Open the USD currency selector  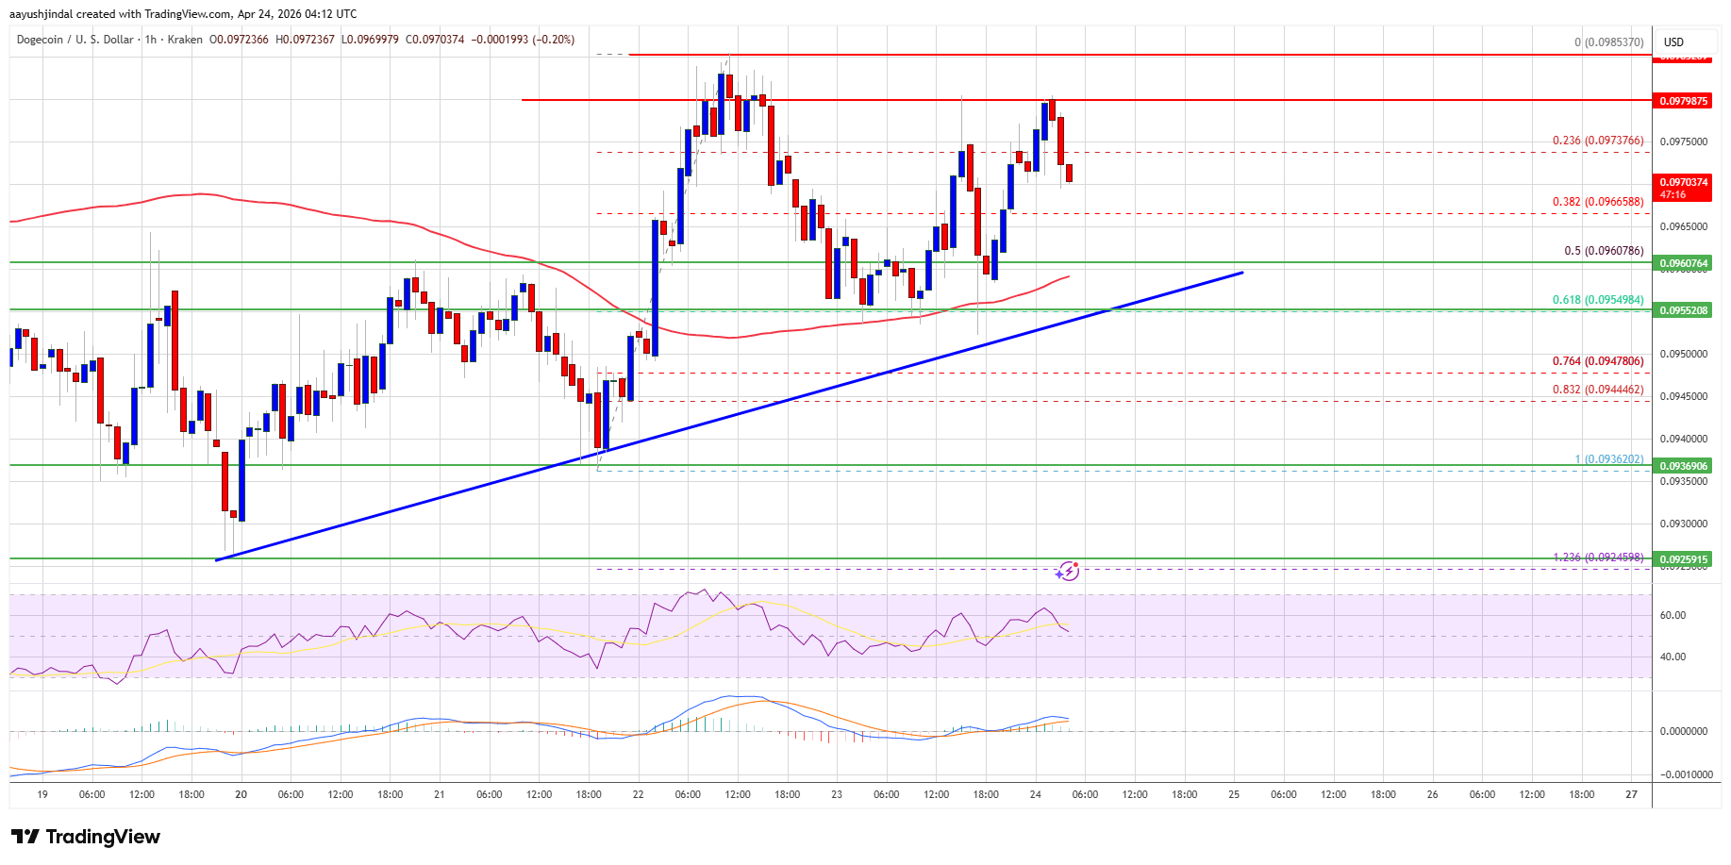point(1673,42)
